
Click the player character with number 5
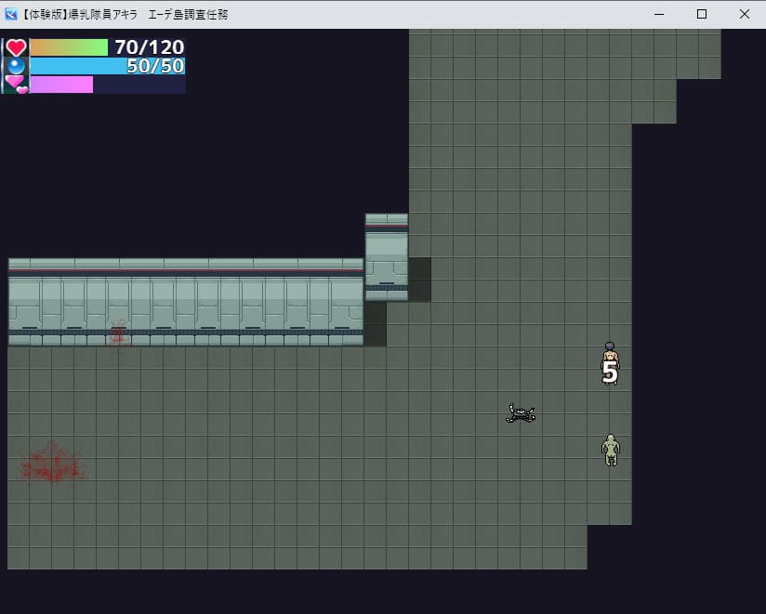click(610, 363)
